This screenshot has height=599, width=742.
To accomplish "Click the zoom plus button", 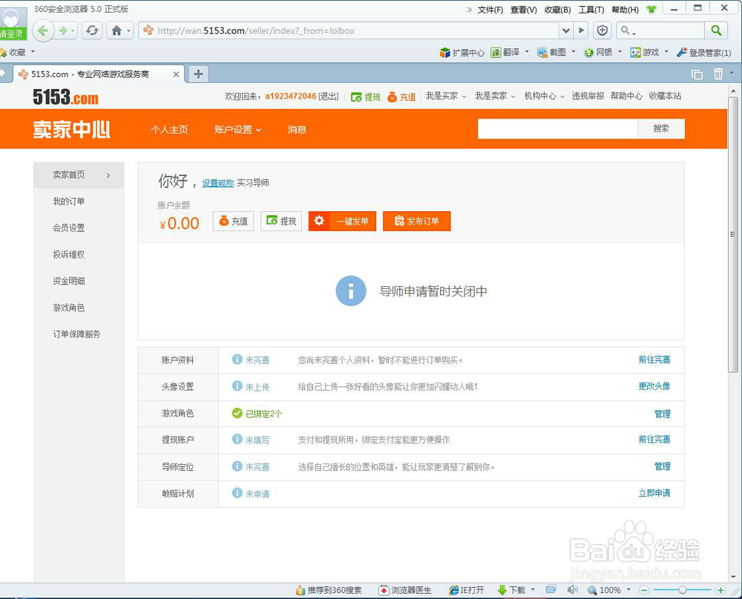I will click(720, 590).
